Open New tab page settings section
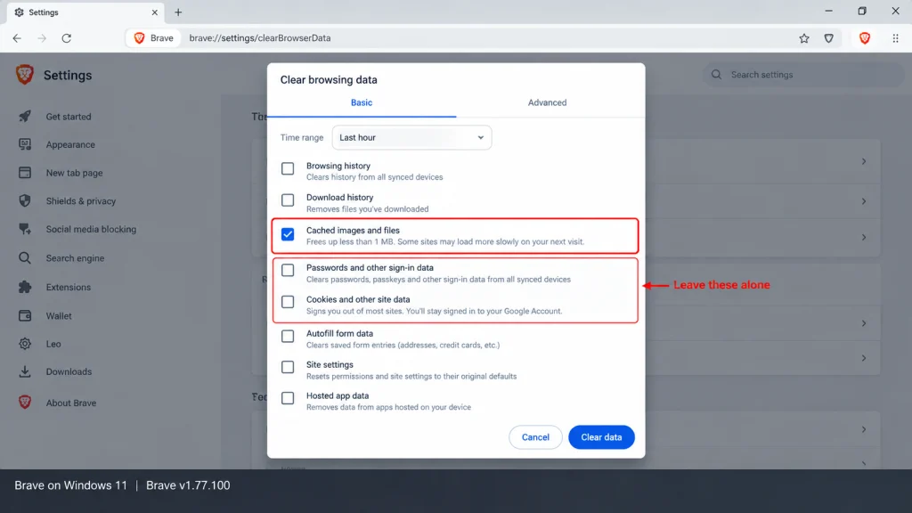Viewport: 912px width, 513px height. tap(75, 173)
